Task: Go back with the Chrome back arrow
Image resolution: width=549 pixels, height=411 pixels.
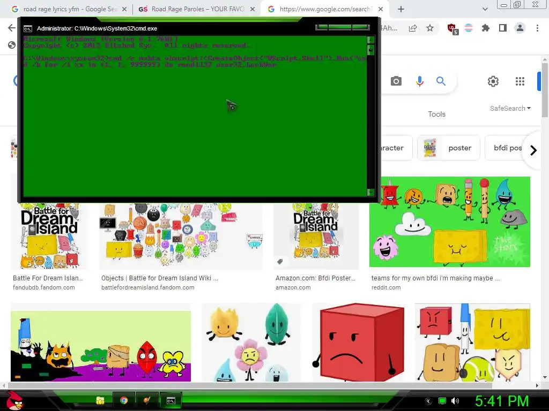Action: coord(12,28)
